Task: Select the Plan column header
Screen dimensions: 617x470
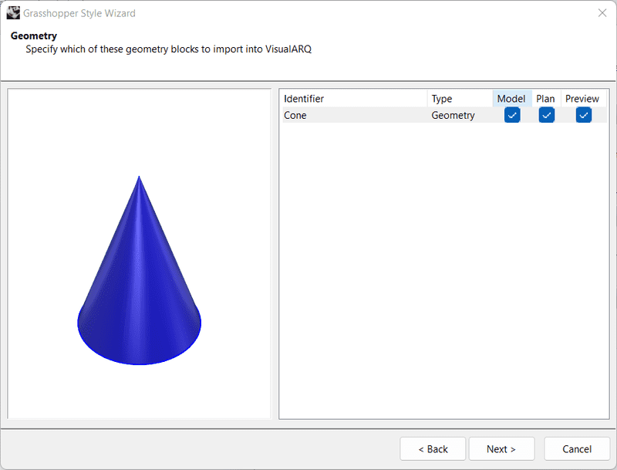Action: [545, 99]
